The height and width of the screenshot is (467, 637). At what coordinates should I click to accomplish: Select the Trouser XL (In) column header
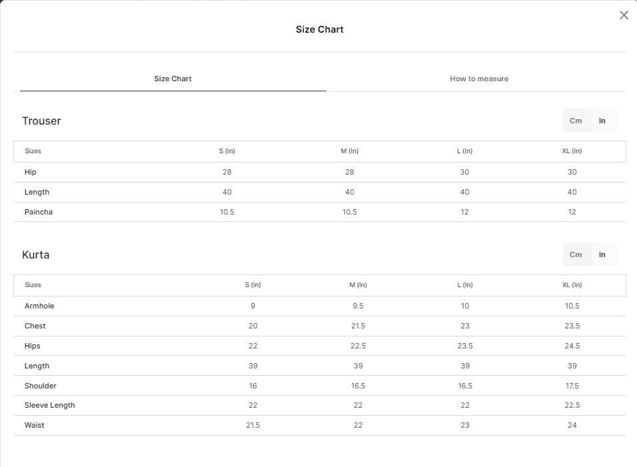(x=572, y=151)
